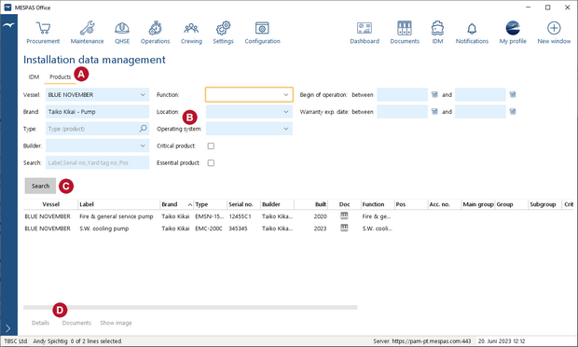The width and height of the screenshot is (578, 347).
Task: Click serial number 12455C1 cell
Action: pos(240,216)
